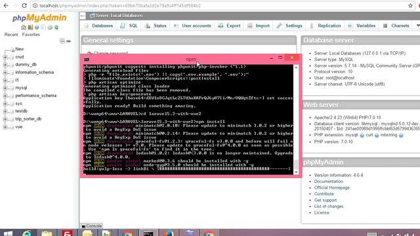Open the Get support link
Screen dimensions: 420x236
click(325, 200)
